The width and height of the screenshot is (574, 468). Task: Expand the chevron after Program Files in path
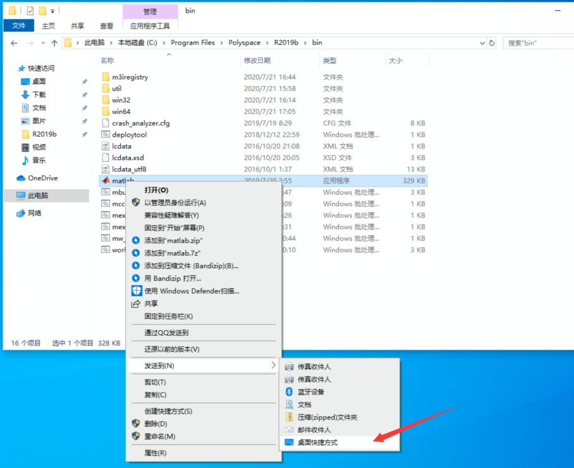coord(222,43)
